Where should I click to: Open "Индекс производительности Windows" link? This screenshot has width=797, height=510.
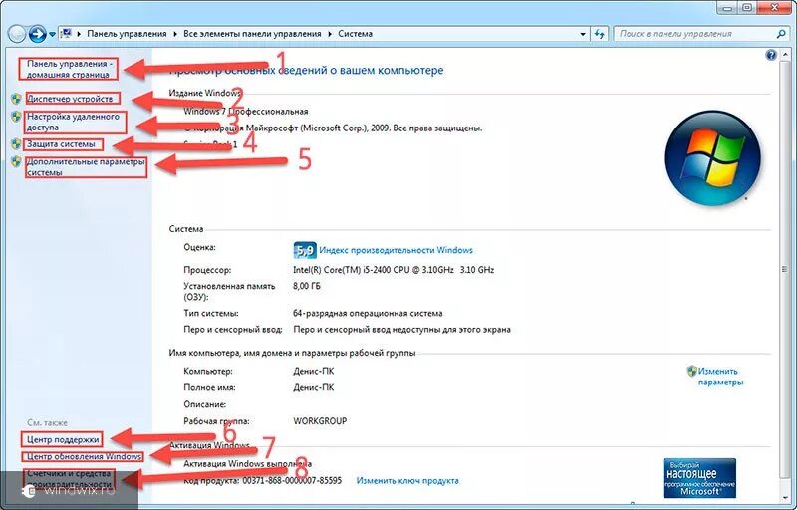point(396,250)
